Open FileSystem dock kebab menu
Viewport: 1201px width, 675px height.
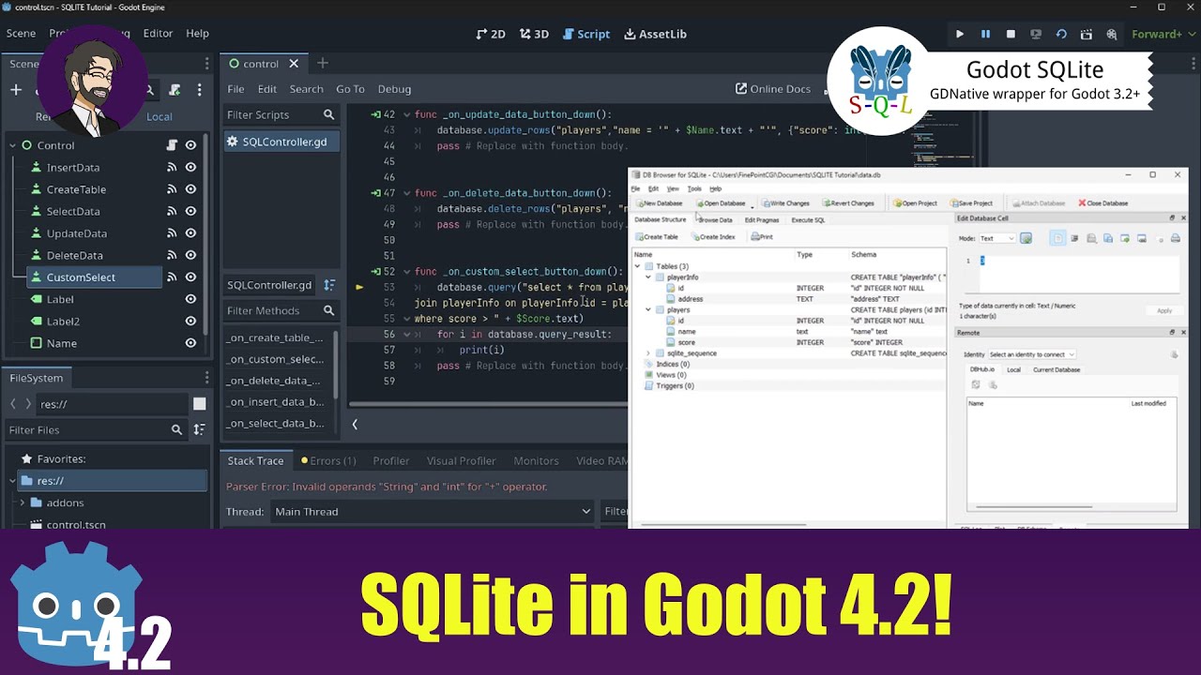point(207,378)
